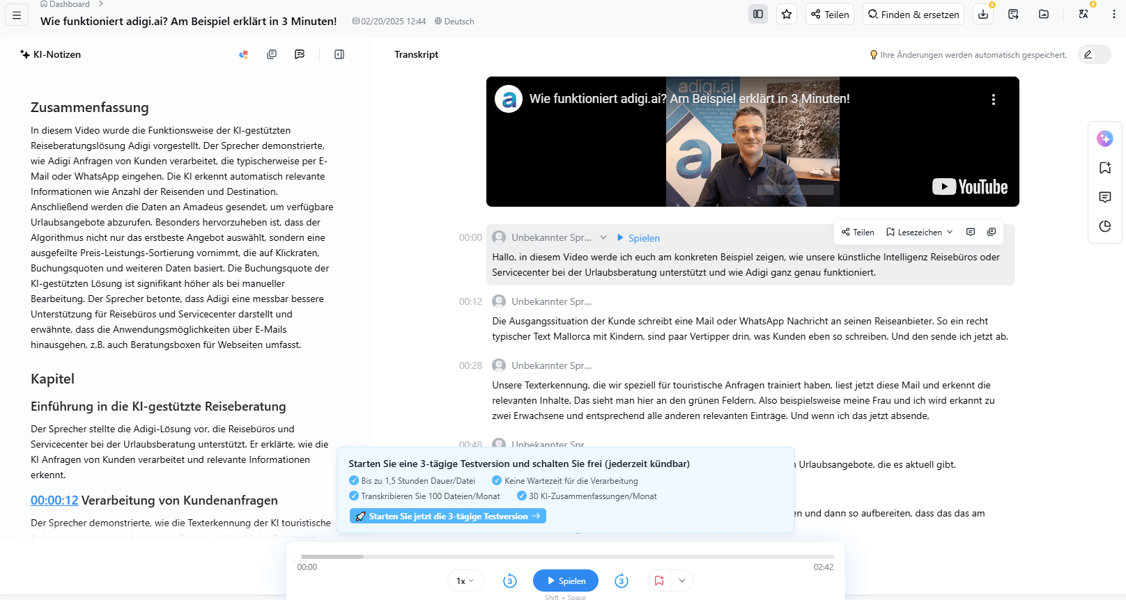Open the three-dot more options menu
The image size is (1126, 600).
pyautogui.click(x=1113, y=15)
